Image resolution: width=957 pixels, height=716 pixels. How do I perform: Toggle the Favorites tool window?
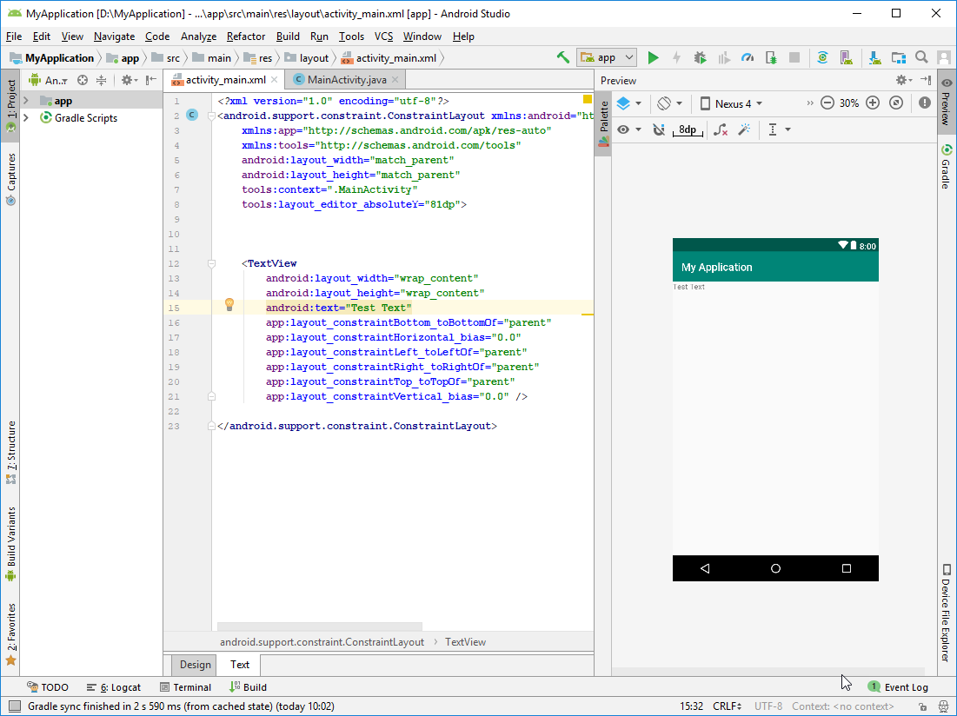pos(10,634)
